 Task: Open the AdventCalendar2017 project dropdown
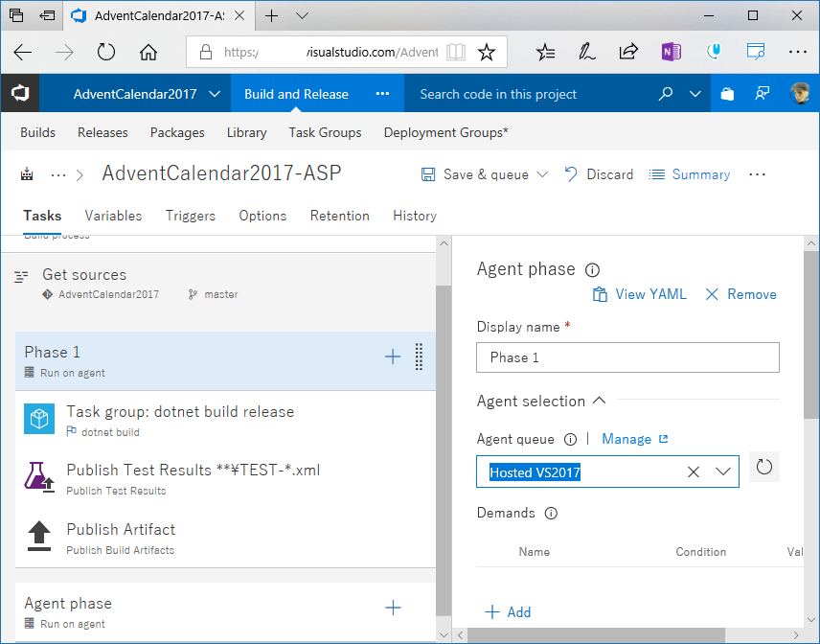coord(215,94)
